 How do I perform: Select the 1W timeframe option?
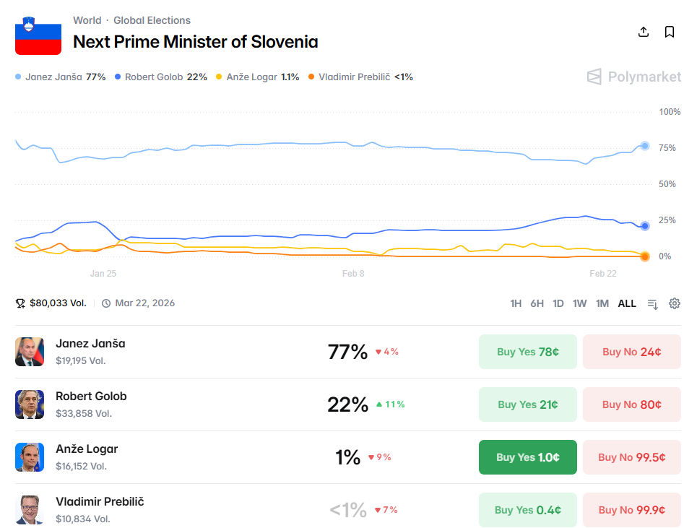point(579,303)
